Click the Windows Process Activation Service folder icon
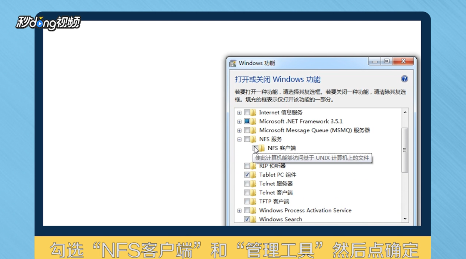466x259 pixels. [x=254, y=210]
